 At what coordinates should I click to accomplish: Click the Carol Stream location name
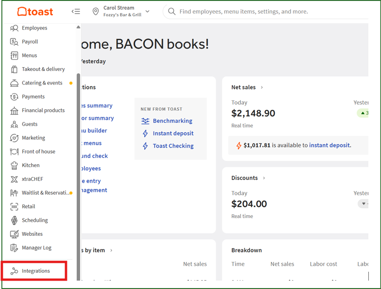pyautogui.click(x=119, y=8)
